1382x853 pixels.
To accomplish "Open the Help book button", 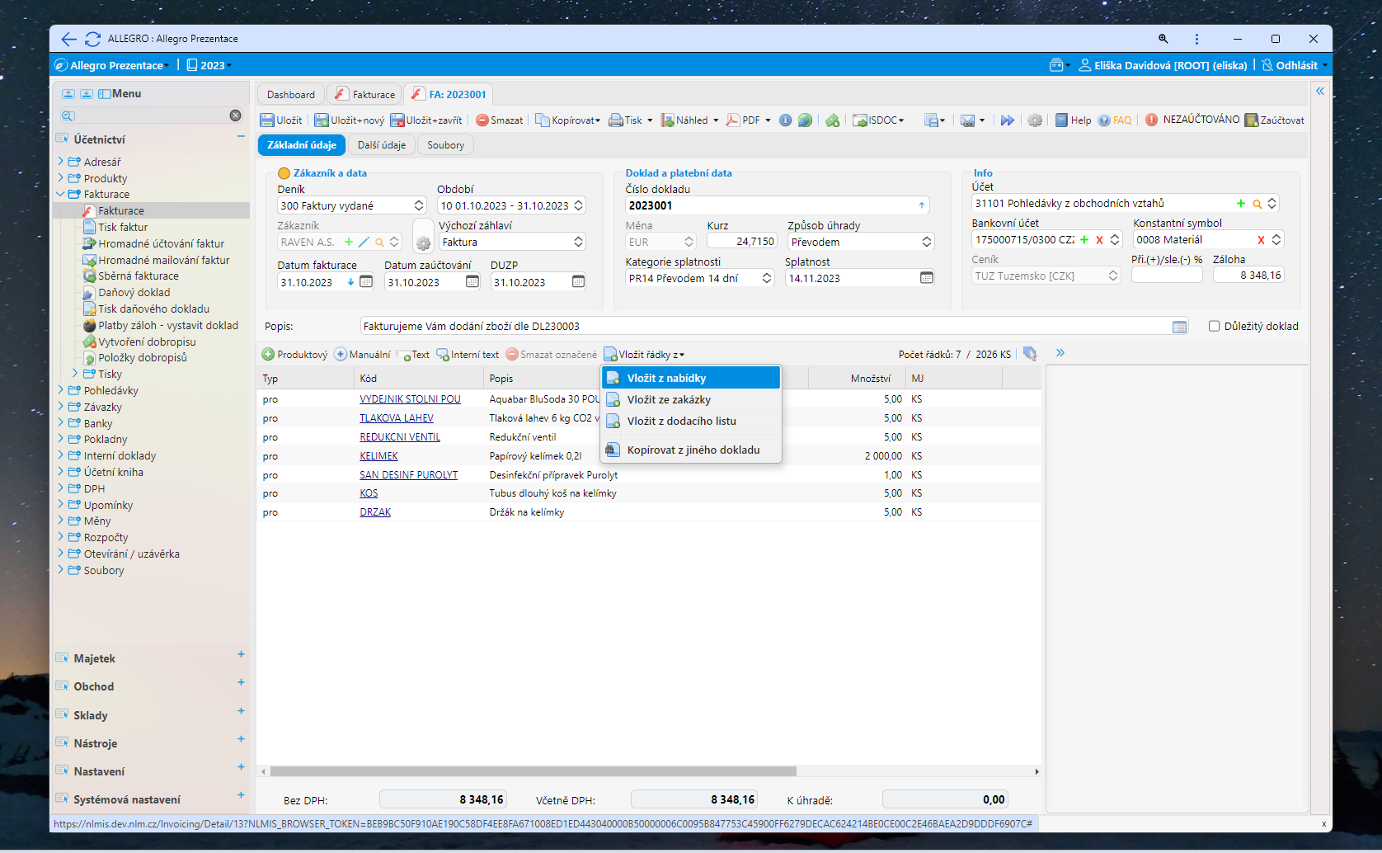I will [x=1074, y=120].
